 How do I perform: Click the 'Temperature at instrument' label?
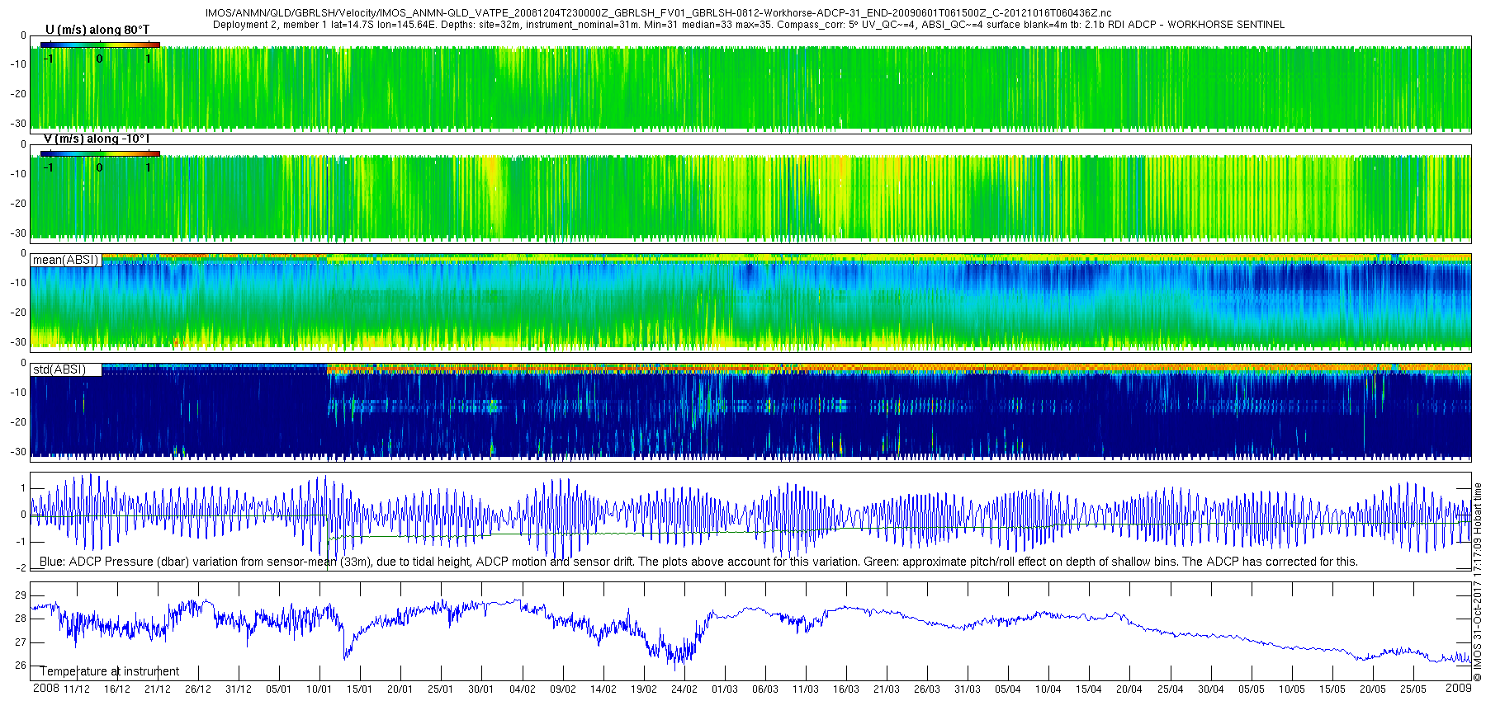[110, 671]
